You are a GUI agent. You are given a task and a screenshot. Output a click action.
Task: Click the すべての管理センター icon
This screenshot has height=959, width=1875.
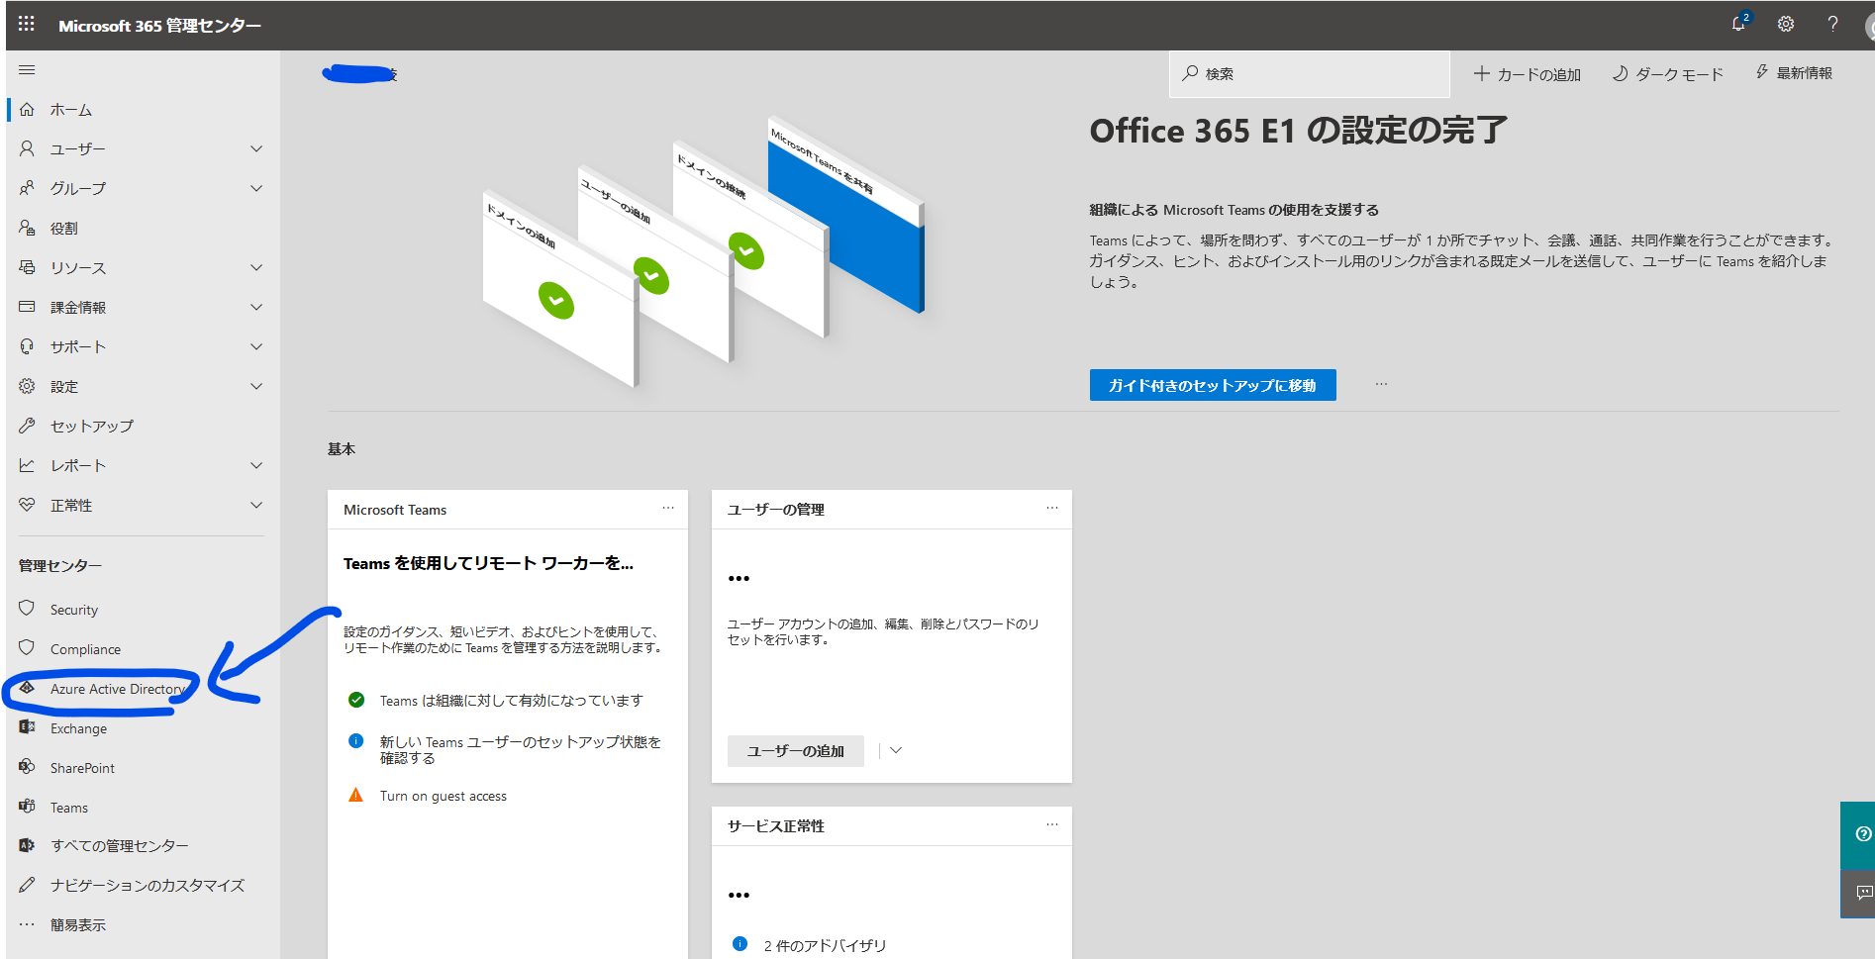[27, 845]
